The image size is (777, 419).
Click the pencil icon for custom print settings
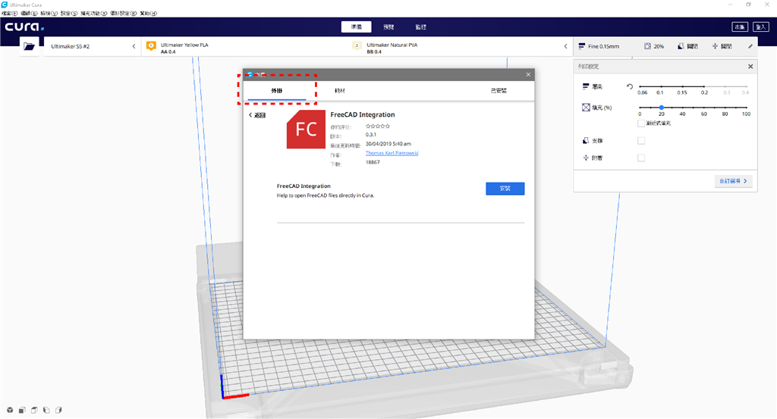[750, 46]
